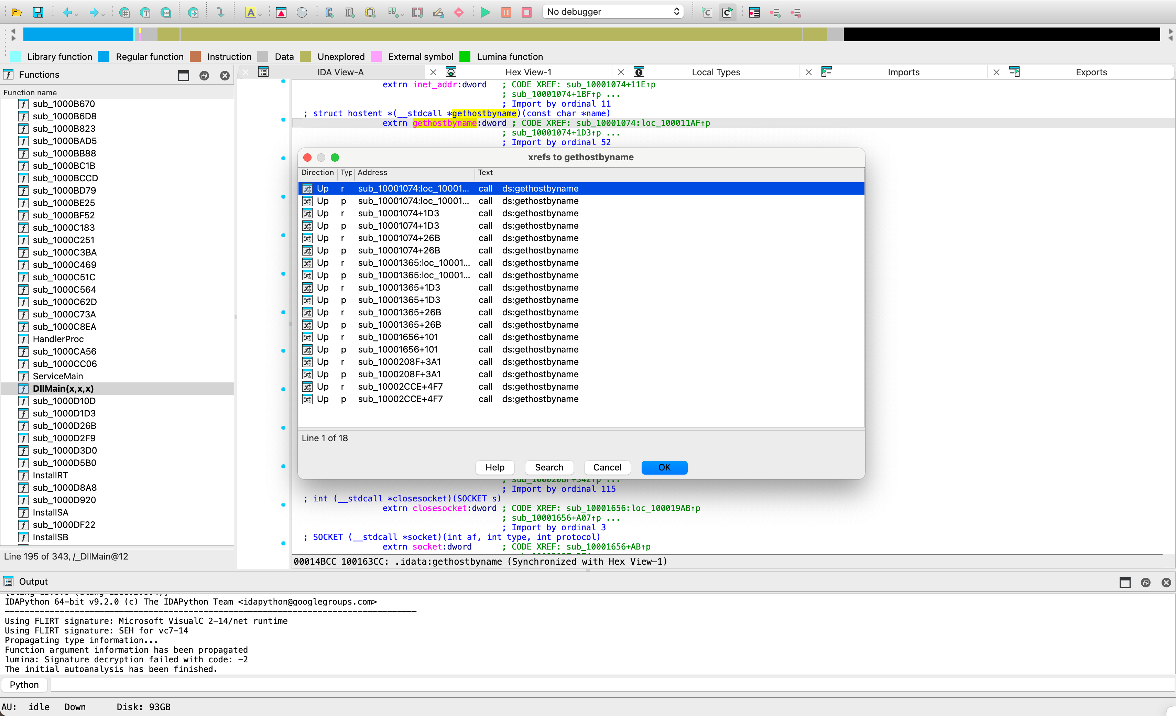Screen dimensions: 1176x716
Task: Click the navigation band blue region
Action: click(x=78, y=34)
